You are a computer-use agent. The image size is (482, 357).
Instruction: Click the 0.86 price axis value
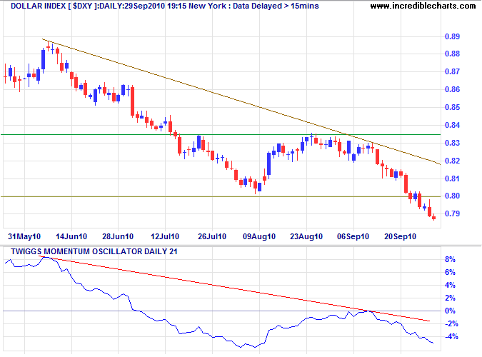pos(452,89)
